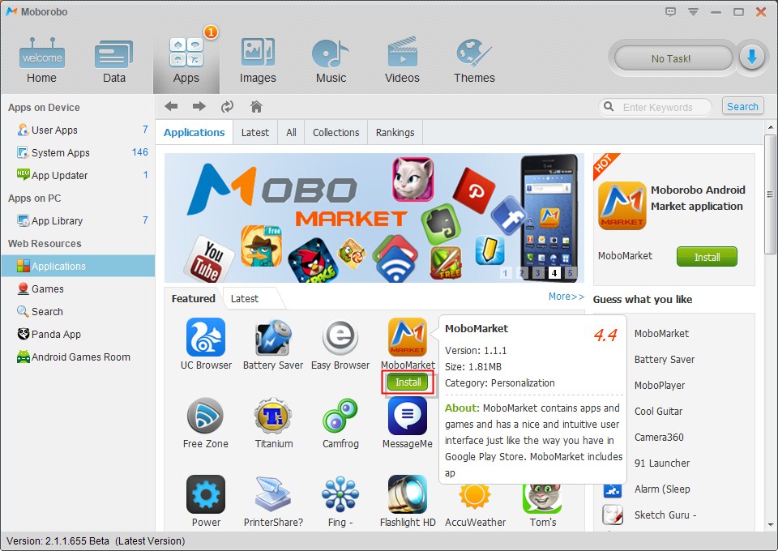
Task: Open the Images section
Action: tap(258, 61)
